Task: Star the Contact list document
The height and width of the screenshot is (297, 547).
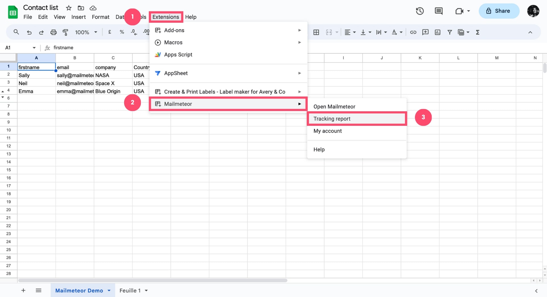Action: tap(68, 8)
